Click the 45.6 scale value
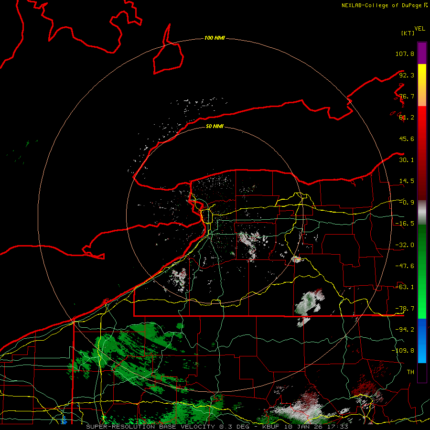The height and width of the screenshot is (430, 430). tap(407, 139)
